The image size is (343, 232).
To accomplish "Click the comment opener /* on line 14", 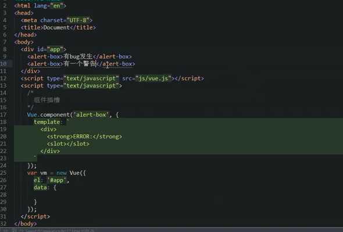I will [30, 93].
